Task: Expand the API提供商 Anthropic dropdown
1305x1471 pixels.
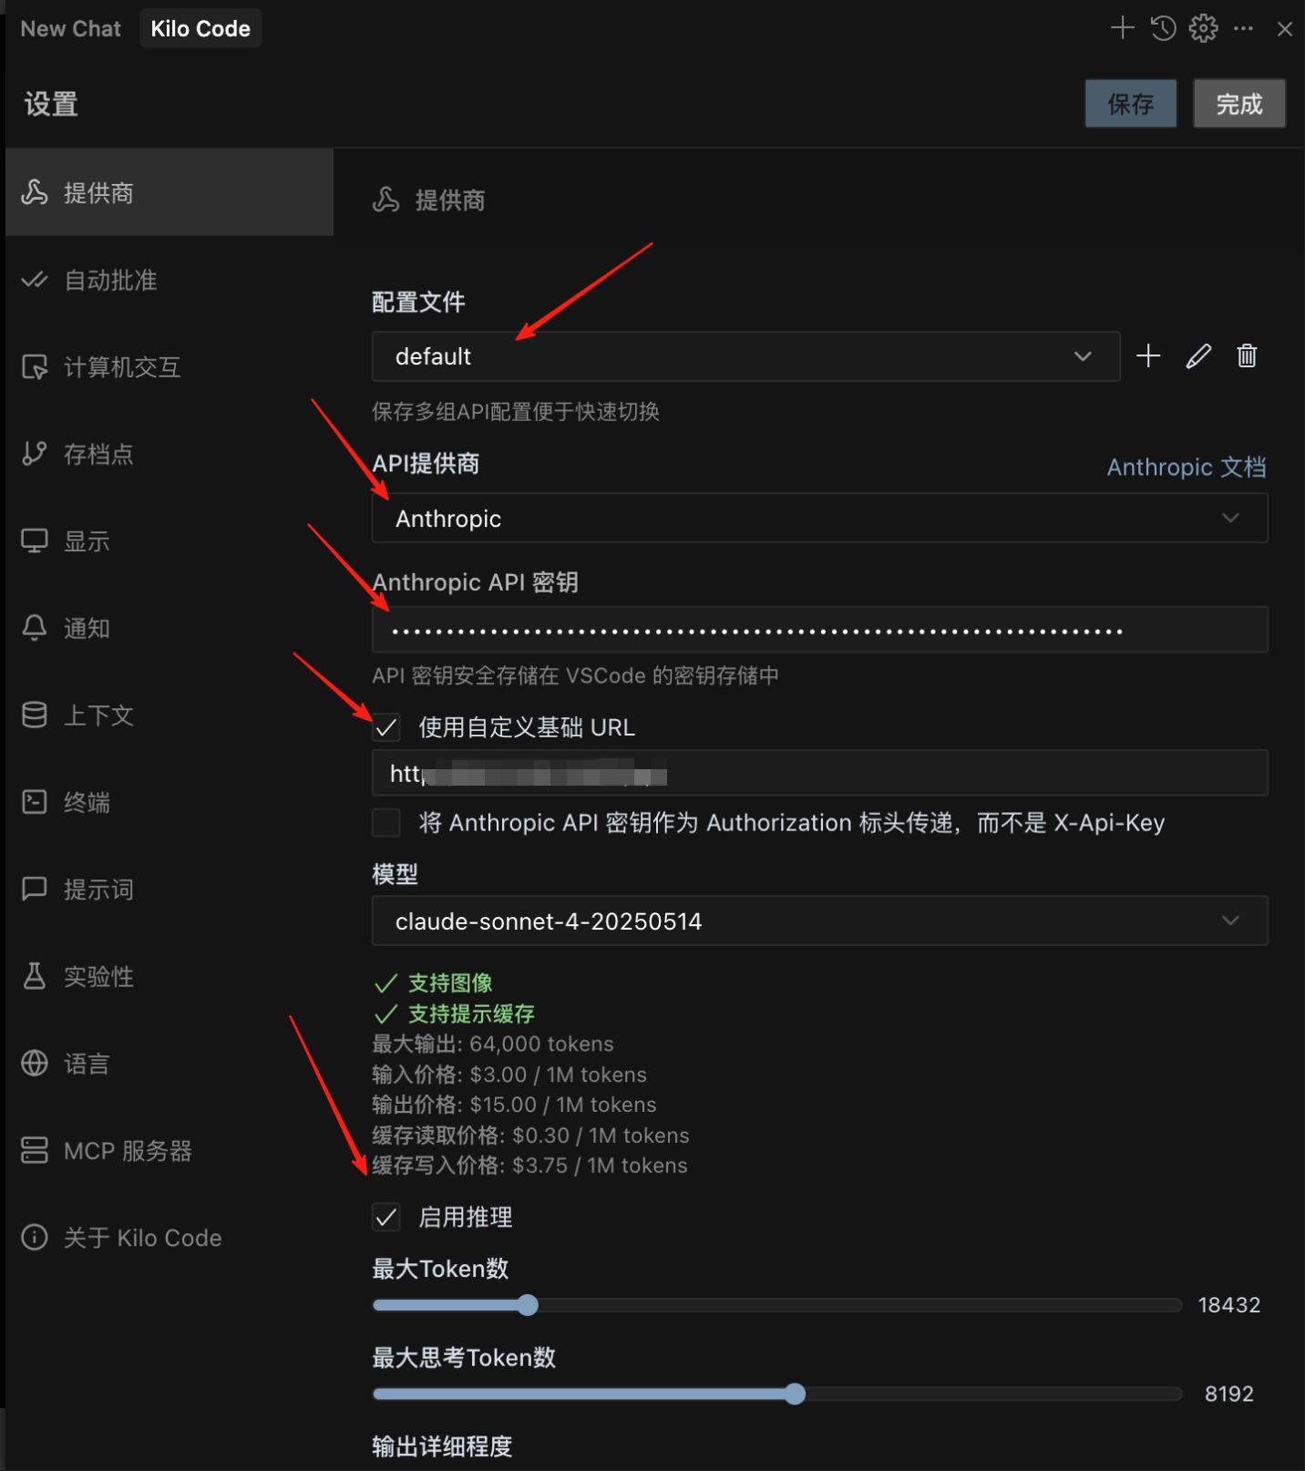Action: point(819,519)
